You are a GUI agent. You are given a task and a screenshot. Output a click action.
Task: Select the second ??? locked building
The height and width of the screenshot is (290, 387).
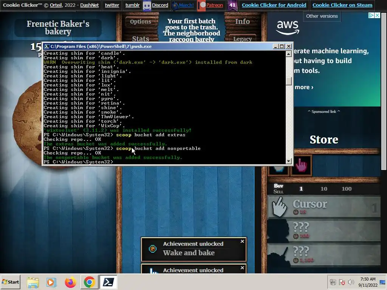(324, 255)
